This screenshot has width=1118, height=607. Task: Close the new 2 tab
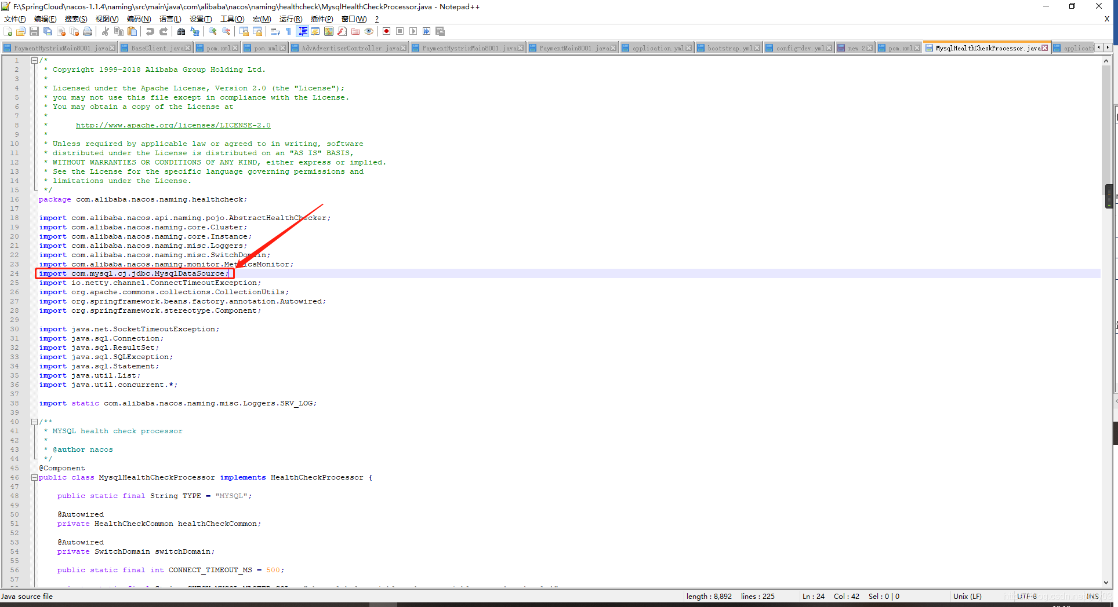pos(869,48)
